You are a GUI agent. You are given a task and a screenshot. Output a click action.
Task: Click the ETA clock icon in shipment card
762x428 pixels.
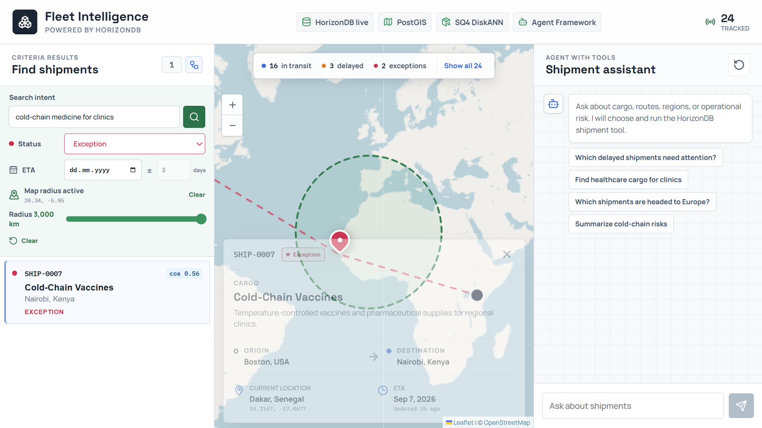pos(383,390)
